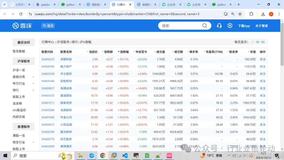Screen dimensions: 284x160
Task: Click 沪深股市 breadcrumb link
Action: [x=63, y=42]
